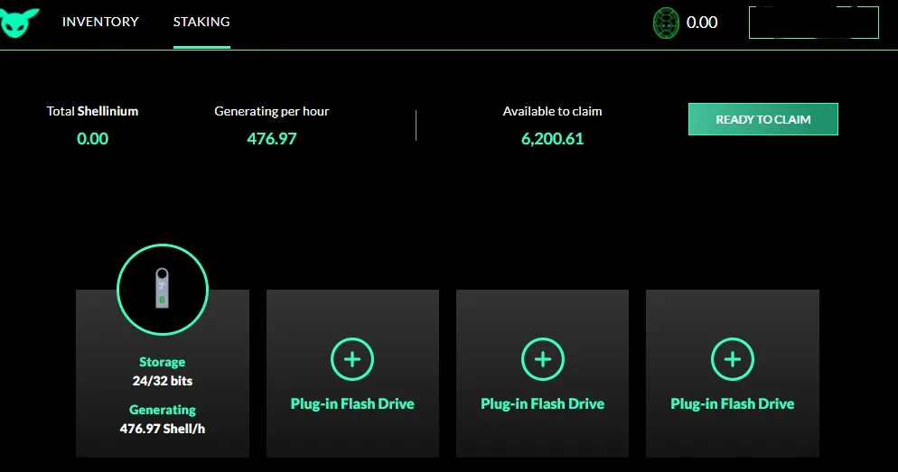898x472 pixels.
Task: Click the green alien logo icon
Action: (x=19, y=23)
